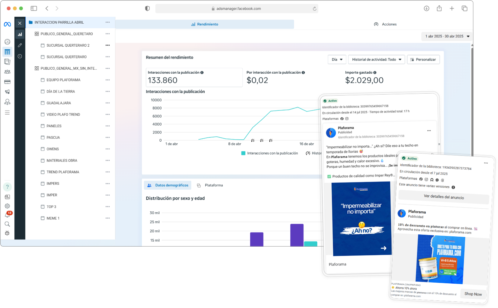Viewport: 498px width, 308px height.
Task: Open Billing credit card icon
Action: coord(7,82)
